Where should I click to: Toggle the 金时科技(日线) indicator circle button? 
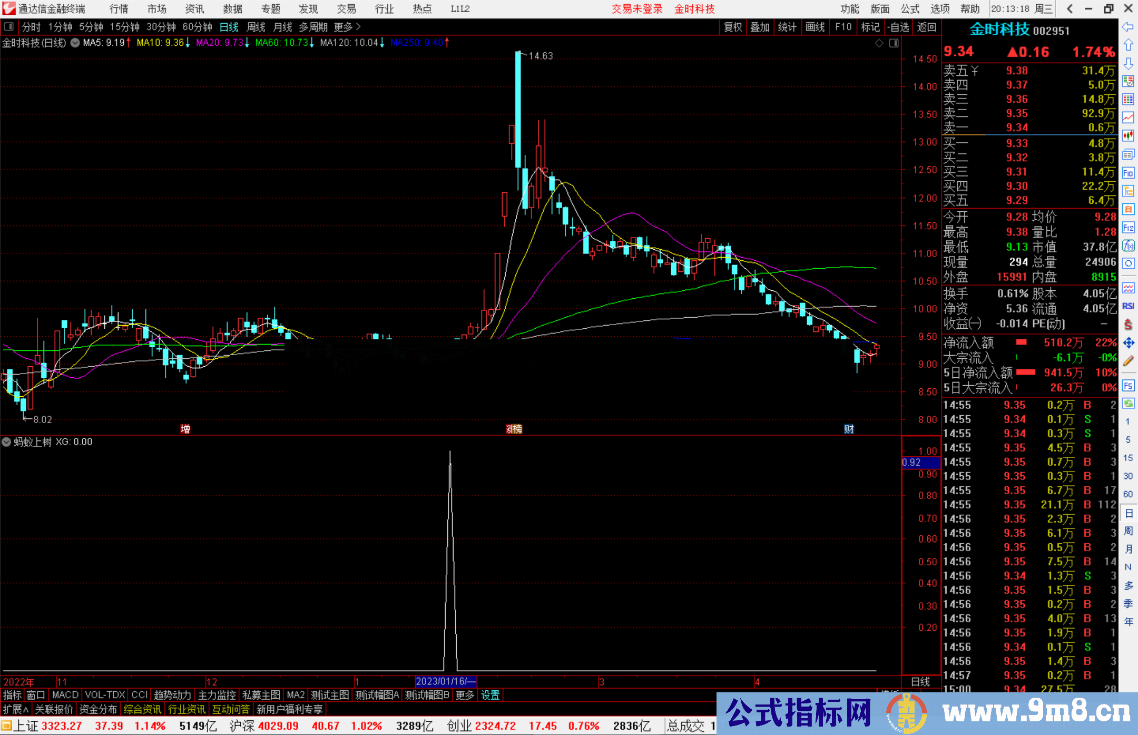click(75, 43)
